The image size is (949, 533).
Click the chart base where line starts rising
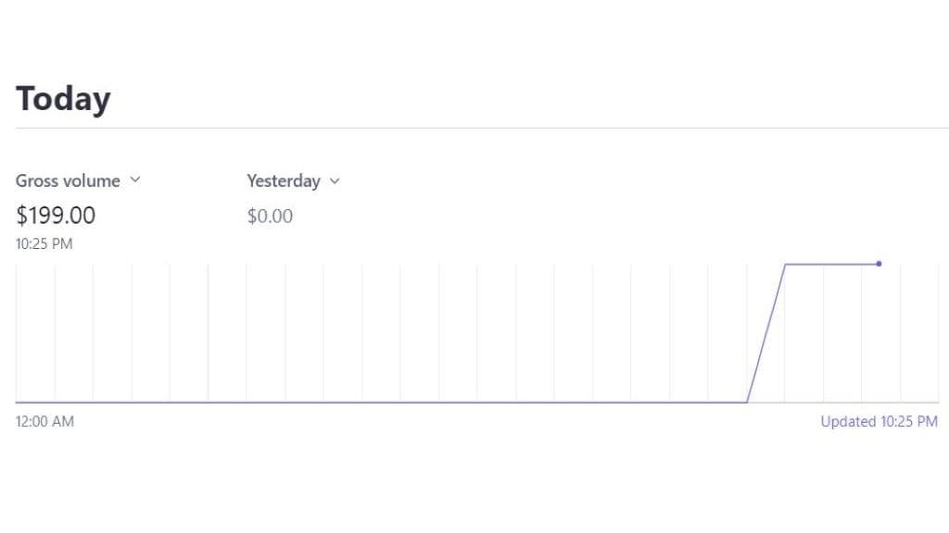(x=747, y=402)
